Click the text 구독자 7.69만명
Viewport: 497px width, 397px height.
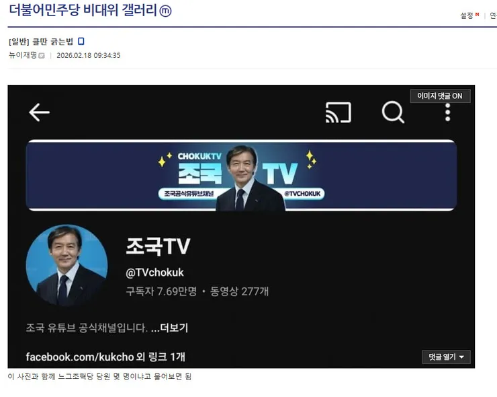(x=161, y=291)
